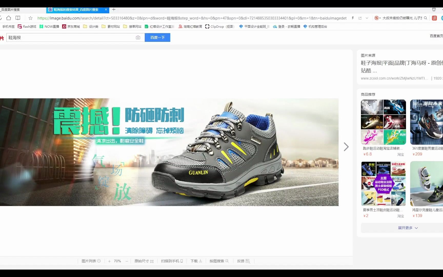Click the ¥139 price
The width and height of the screenshot is (443, 277).
417,216
